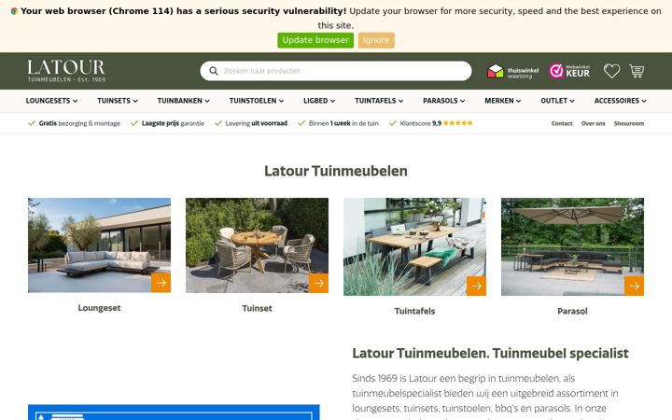Expand the Tuintafels menu
This screenshot has width=672, height=420.
click(x=379, y=101)
